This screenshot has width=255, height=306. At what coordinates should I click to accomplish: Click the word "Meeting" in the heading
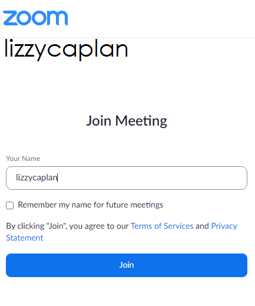(x=141, y=121)
